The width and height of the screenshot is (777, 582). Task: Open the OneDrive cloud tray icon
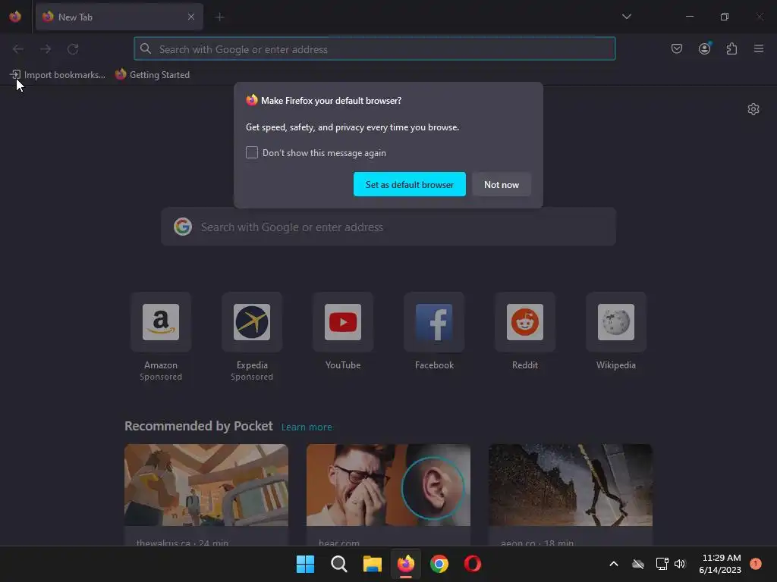638,564
